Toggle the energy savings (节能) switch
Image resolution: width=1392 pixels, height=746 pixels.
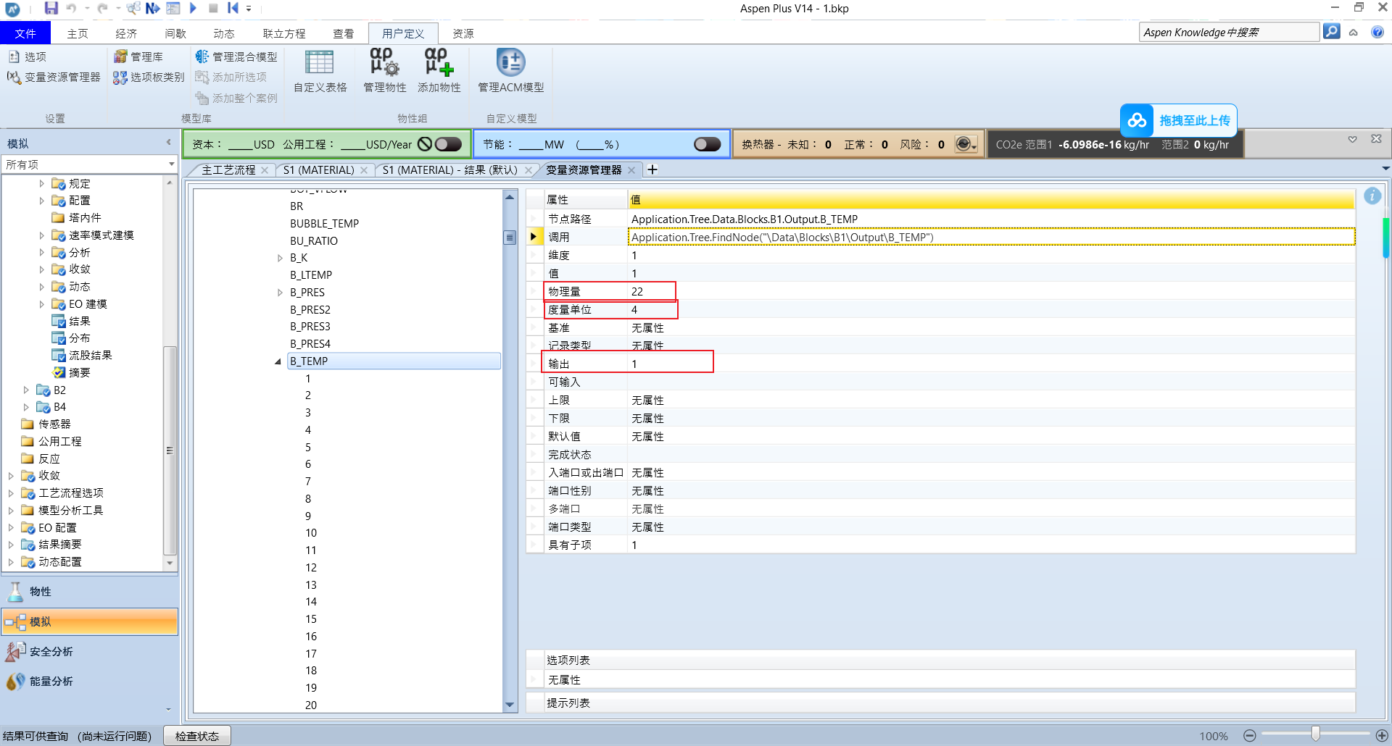707,144
